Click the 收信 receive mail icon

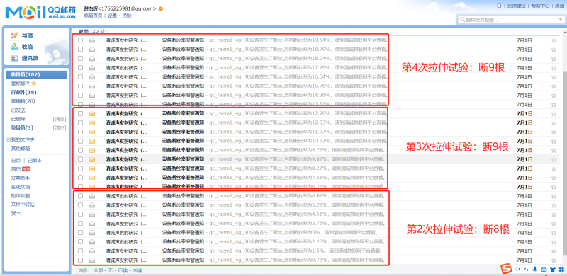click(x=14, y=47)
